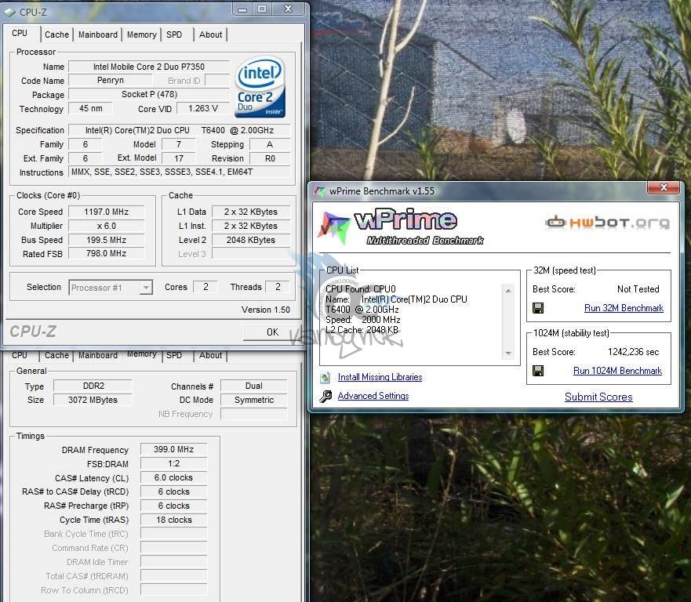Minimize the CPU-Z window
The image size is (691, 602).
(242, 9)
